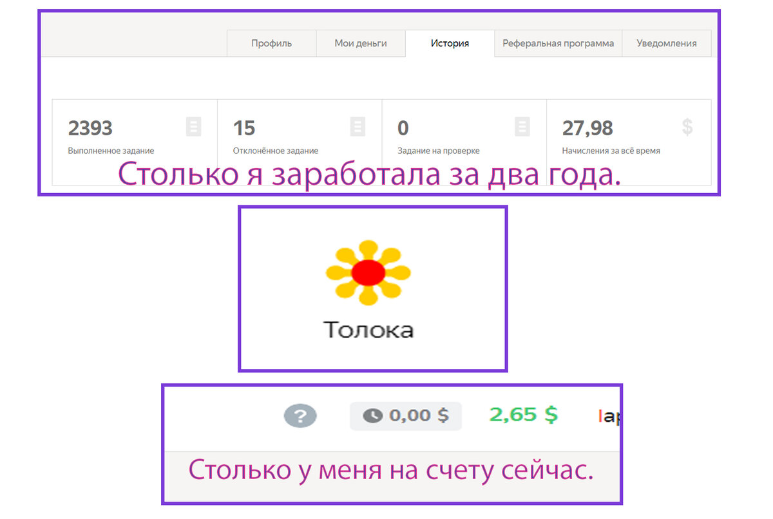Viewport: 773px width, 519px height.
Task: Select the История tab
Action: point(450,44)
